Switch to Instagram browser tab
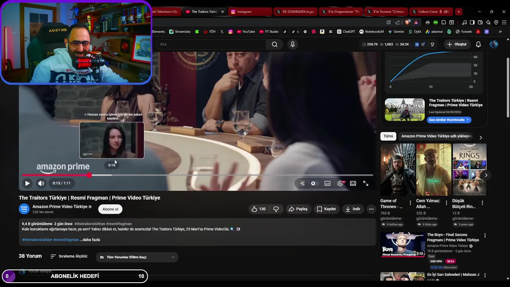The height and width of the screenshot is (287, 510). click(250, 12)
